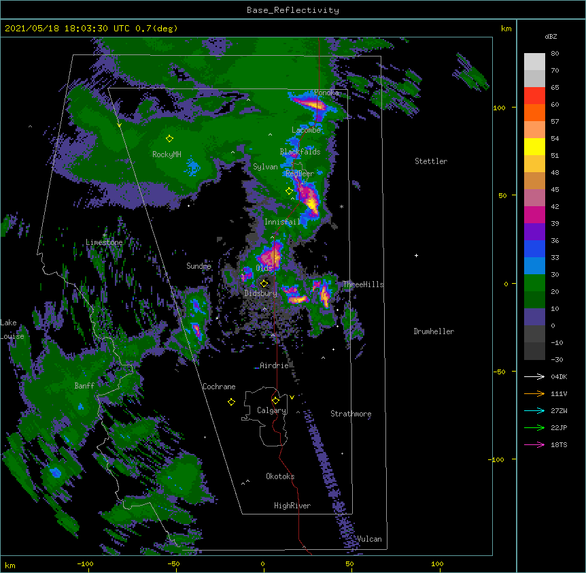This screenshot has height=573, width=586.
Task: Click the green 22JP arrow in legend
Action: point(534,427)
